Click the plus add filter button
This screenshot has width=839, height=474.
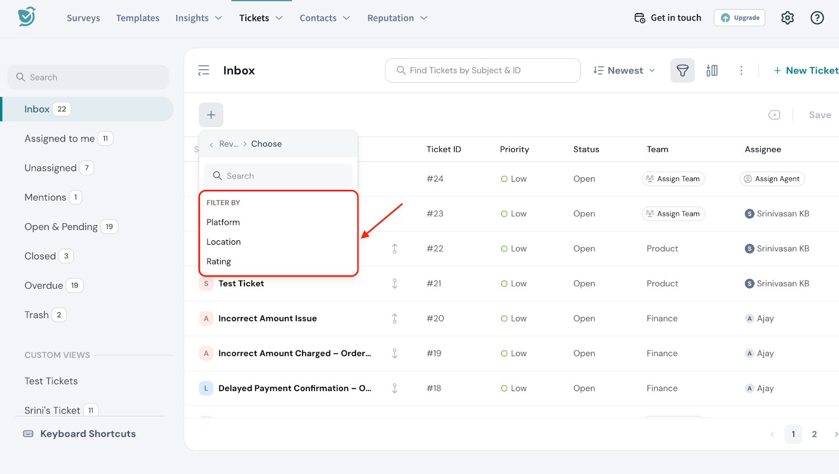tap(211, 115)
